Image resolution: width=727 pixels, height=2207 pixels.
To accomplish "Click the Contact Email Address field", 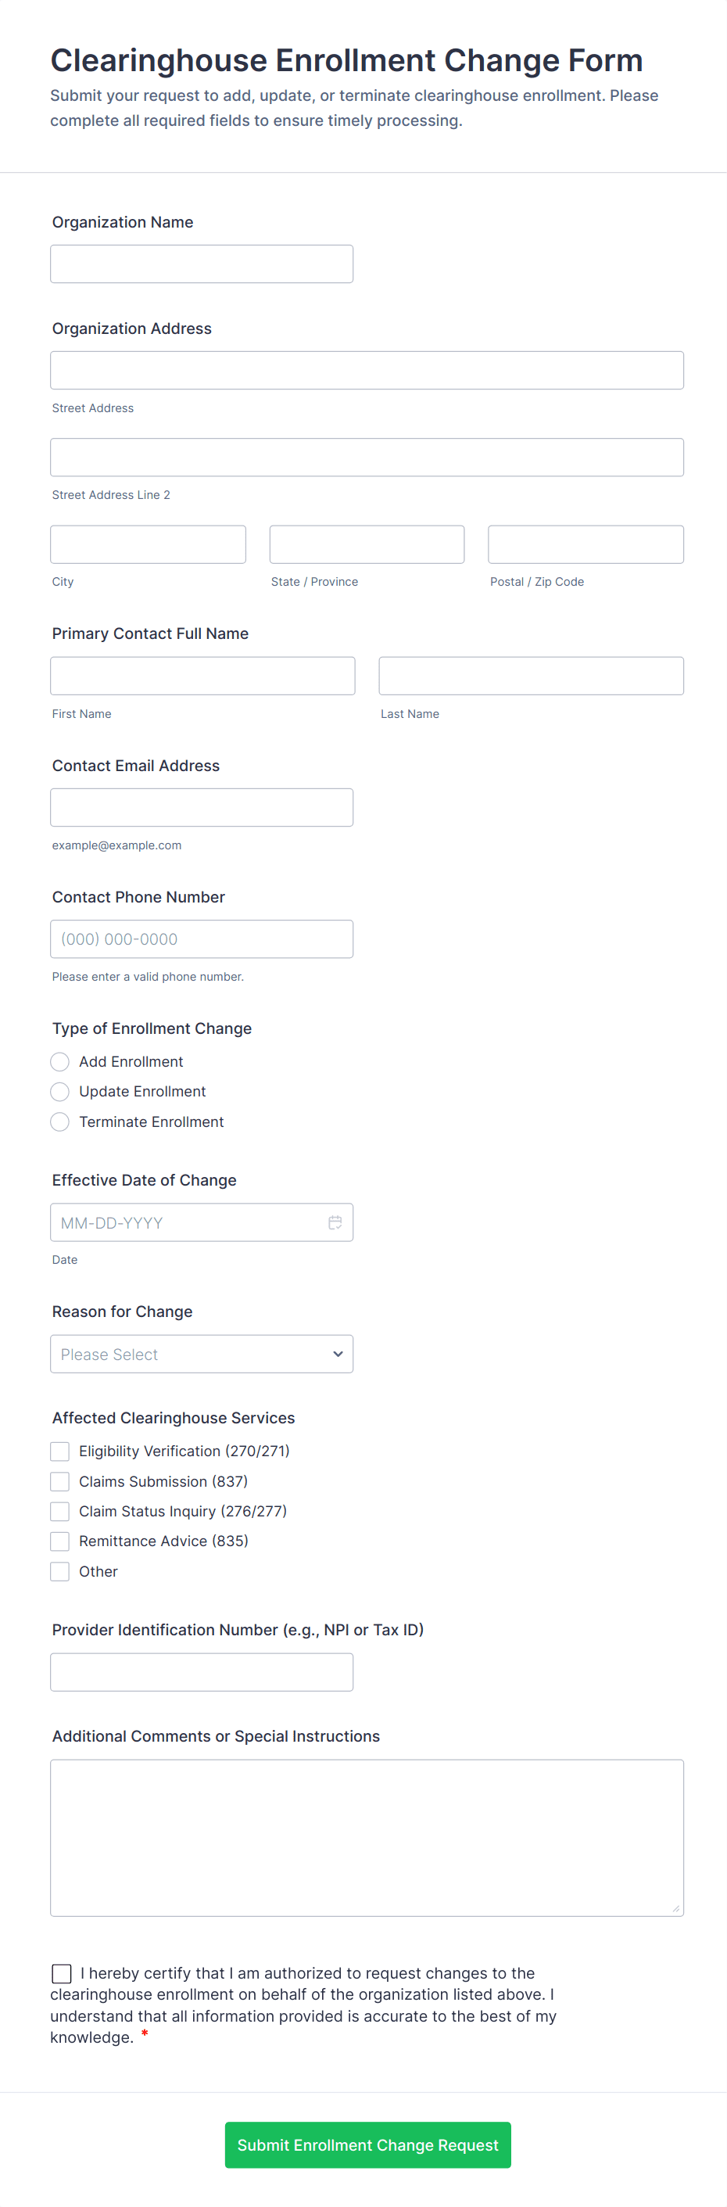I will click(x=201, y=807).
